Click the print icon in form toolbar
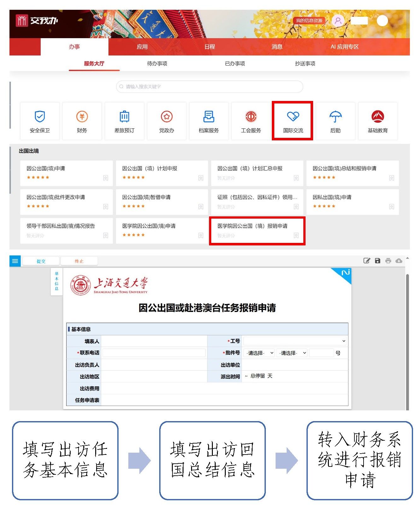The width and height of the screenshot is (420, 517). click(388, 261)
